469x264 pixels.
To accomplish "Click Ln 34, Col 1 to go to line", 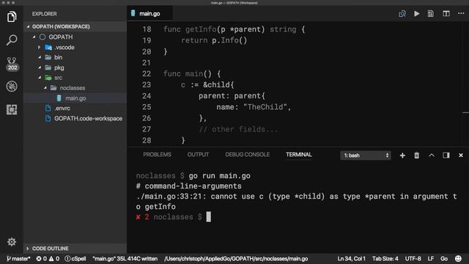I will point(352,259).
